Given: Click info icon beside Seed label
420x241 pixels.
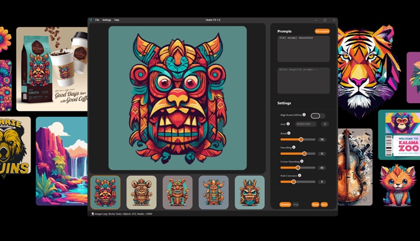Looking at the screenshot, I should point(289,124).
